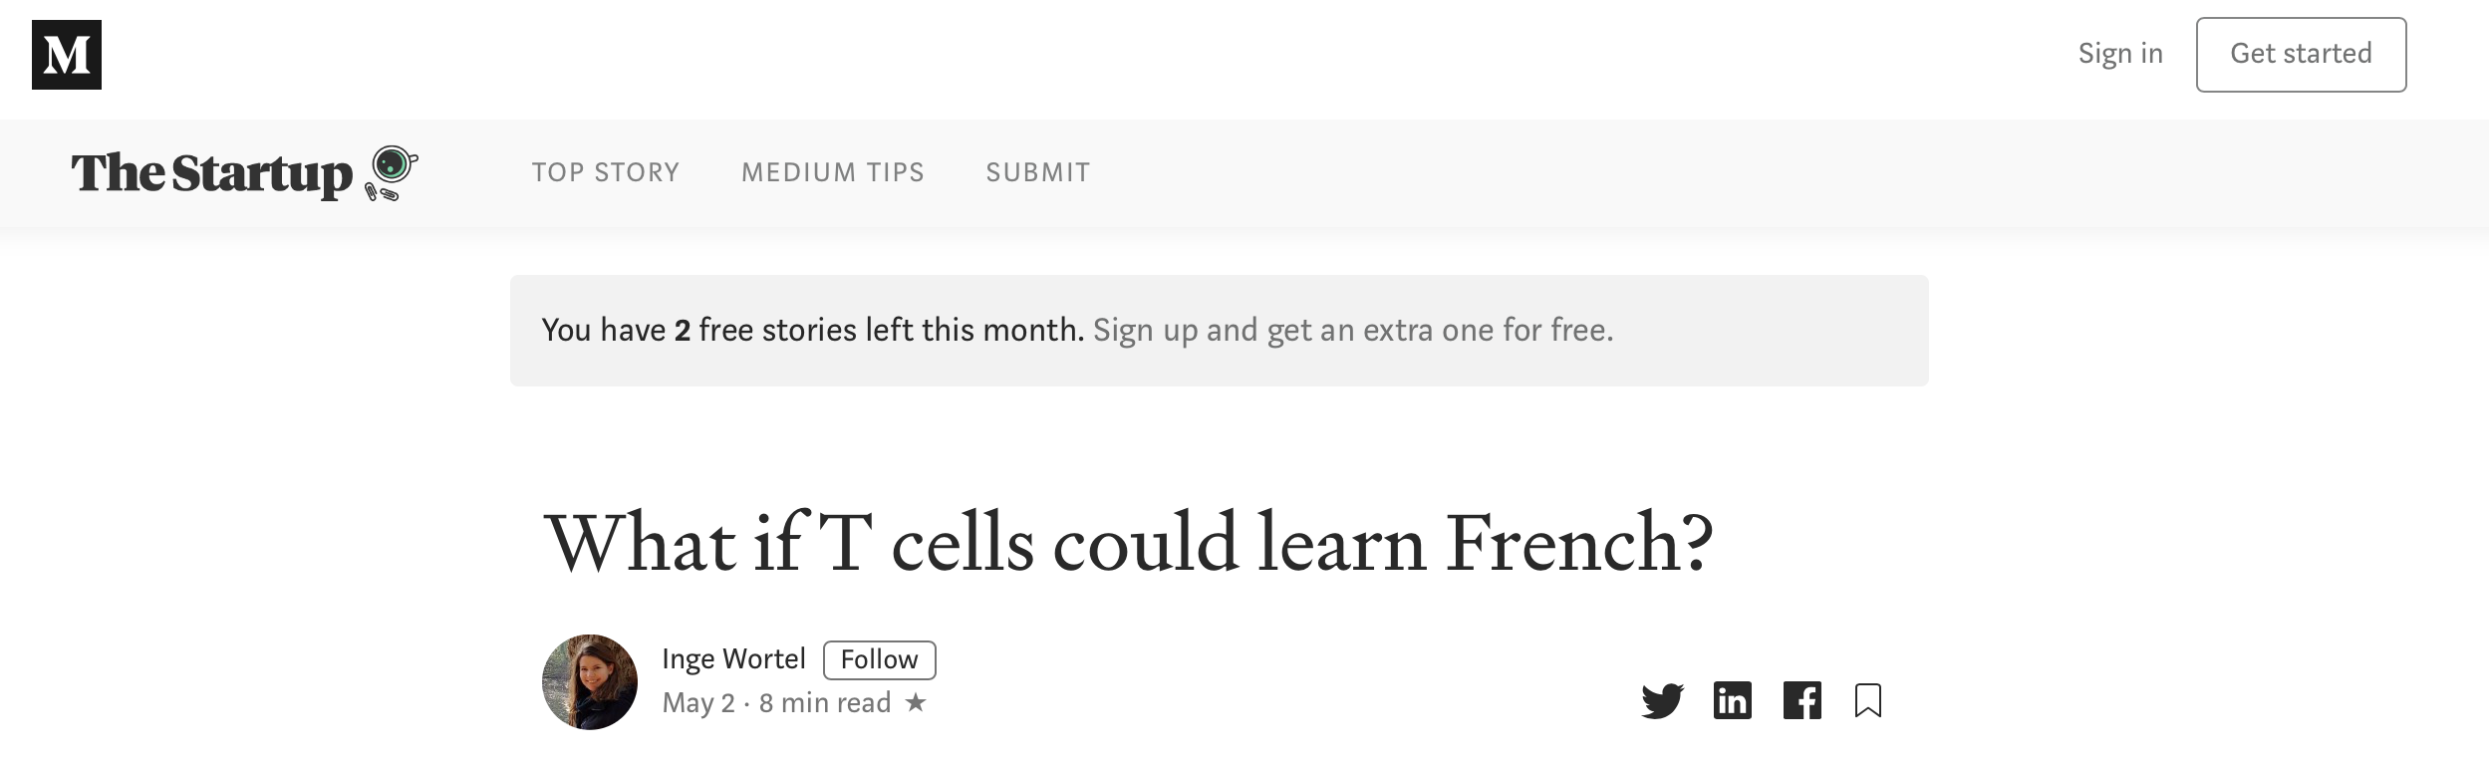Share the article on LinkedIn
The width and height of the screenshot is (2489, 765).
click(x=1732, y=701)
